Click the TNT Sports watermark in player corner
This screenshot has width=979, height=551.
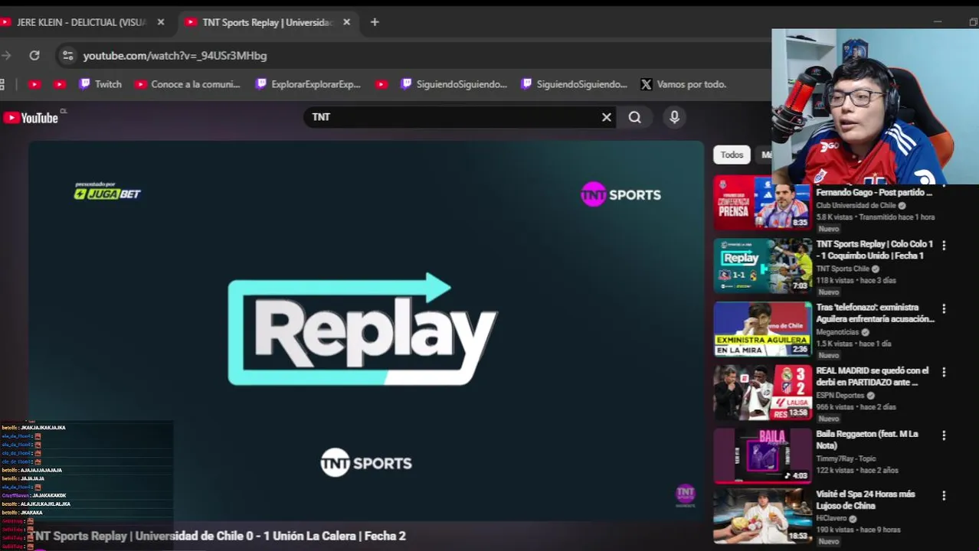pyautogui.click(x=685, y=495)
